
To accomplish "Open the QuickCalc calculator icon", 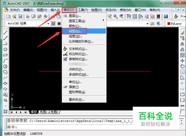I will (158, 16).
